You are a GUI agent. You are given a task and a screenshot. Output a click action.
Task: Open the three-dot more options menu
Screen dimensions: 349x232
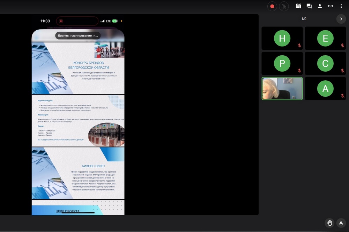(x=341, y=6)
